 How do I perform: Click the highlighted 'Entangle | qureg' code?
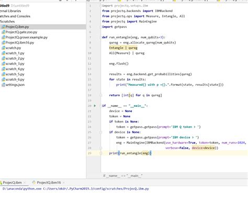point(123,48)
